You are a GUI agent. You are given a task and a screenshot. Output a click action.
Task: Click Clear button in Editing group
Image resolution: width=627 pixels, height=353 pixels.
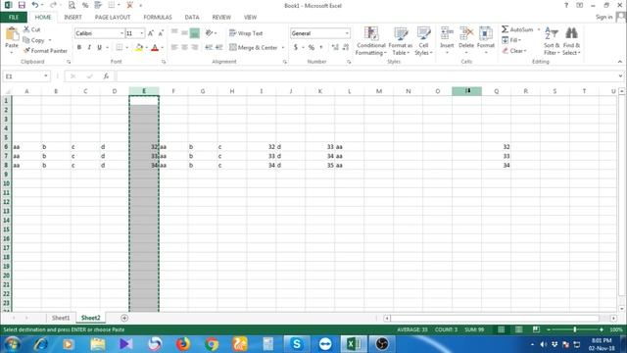coord(514,51)
